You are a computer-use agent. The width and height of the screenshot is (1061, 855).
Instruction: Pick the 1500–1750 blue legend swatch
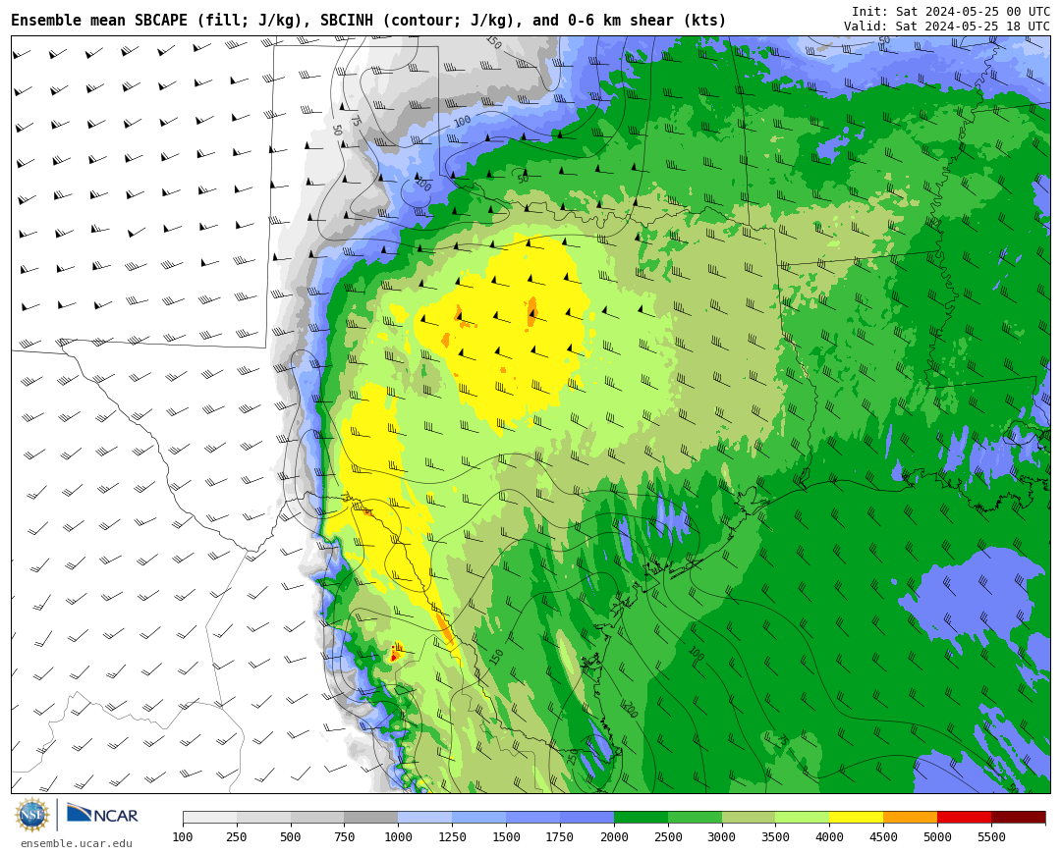tap(533, 818)
